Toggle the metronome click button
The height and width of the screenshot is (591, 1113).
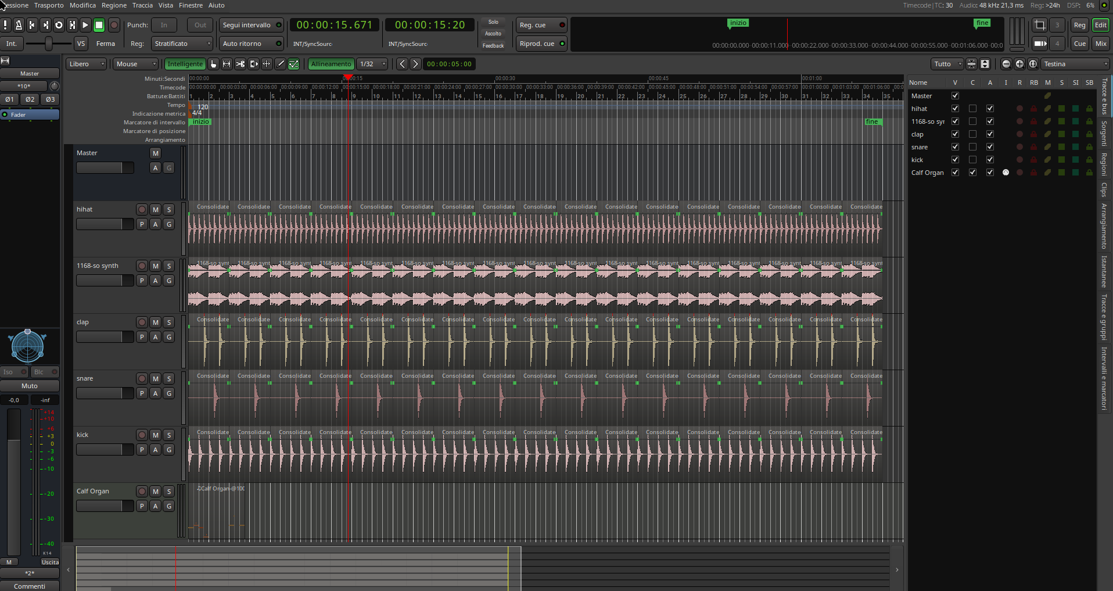[19, 25]
